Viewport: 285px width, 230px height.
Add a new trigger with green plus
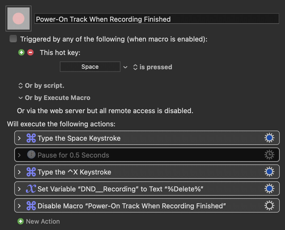(21, 52)
